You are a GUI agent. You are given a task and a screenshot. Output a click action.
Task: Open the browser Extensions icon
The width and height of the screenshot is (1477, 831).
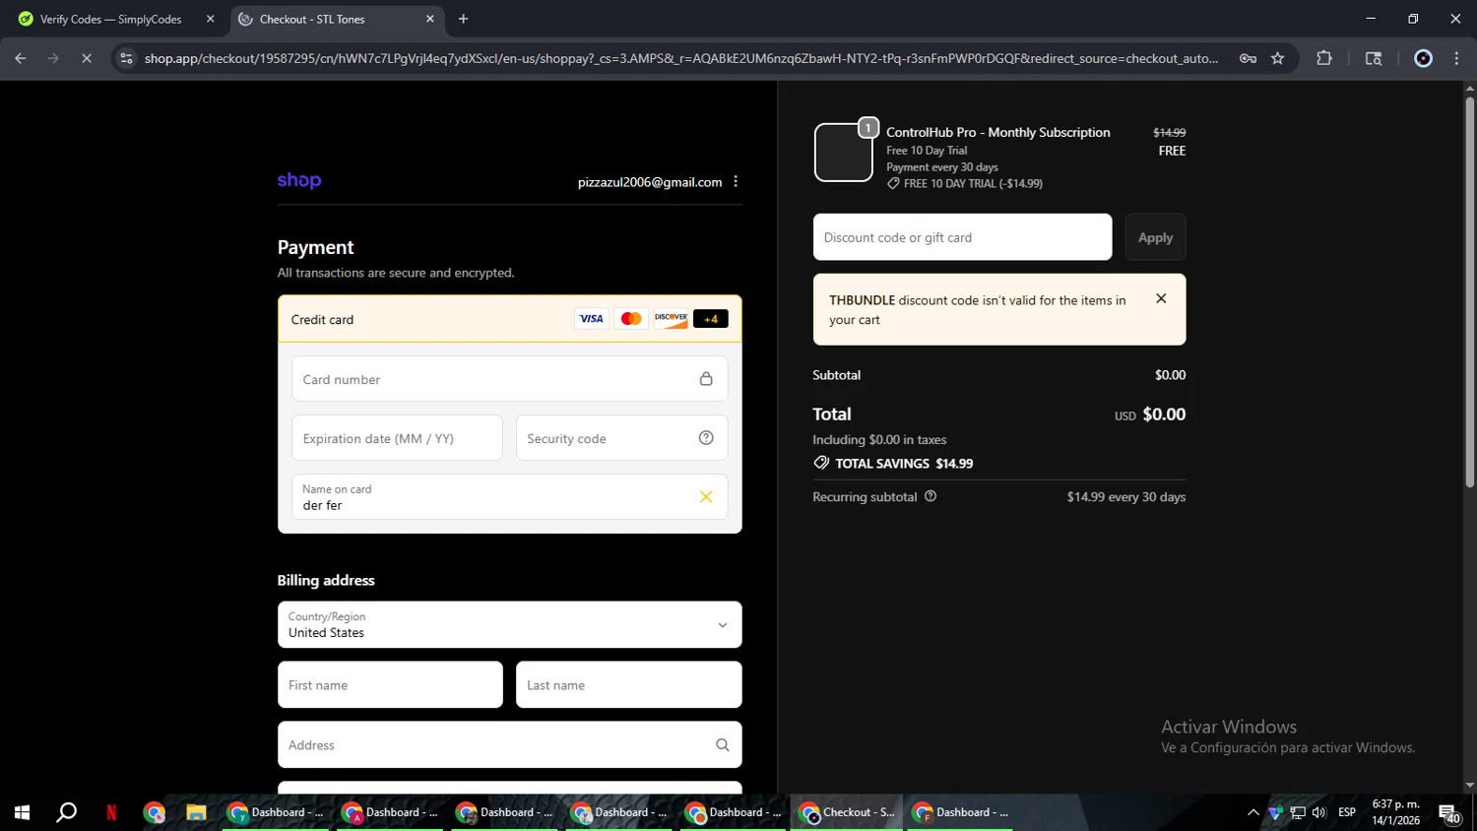(1324, 58)
